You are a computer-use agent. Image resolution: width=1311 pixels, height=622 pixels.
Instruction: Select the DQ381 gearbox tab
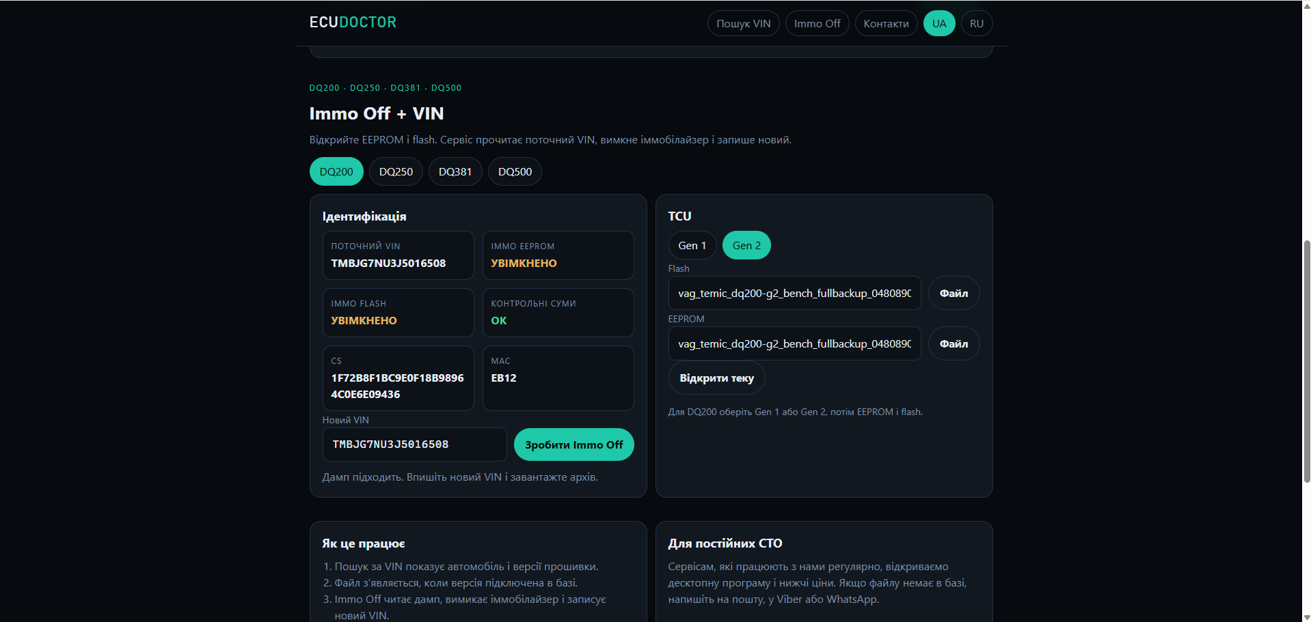[455, 171]
